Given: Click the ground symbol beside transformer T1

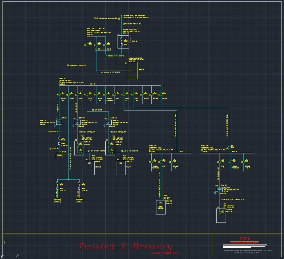Looking at the screenshot, I should (x=73, y=126).
